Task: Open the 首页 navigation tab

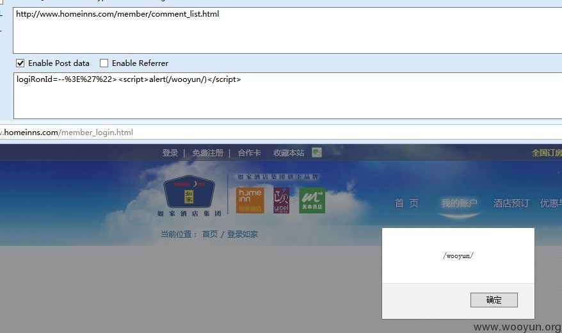Action: [407, 204]
